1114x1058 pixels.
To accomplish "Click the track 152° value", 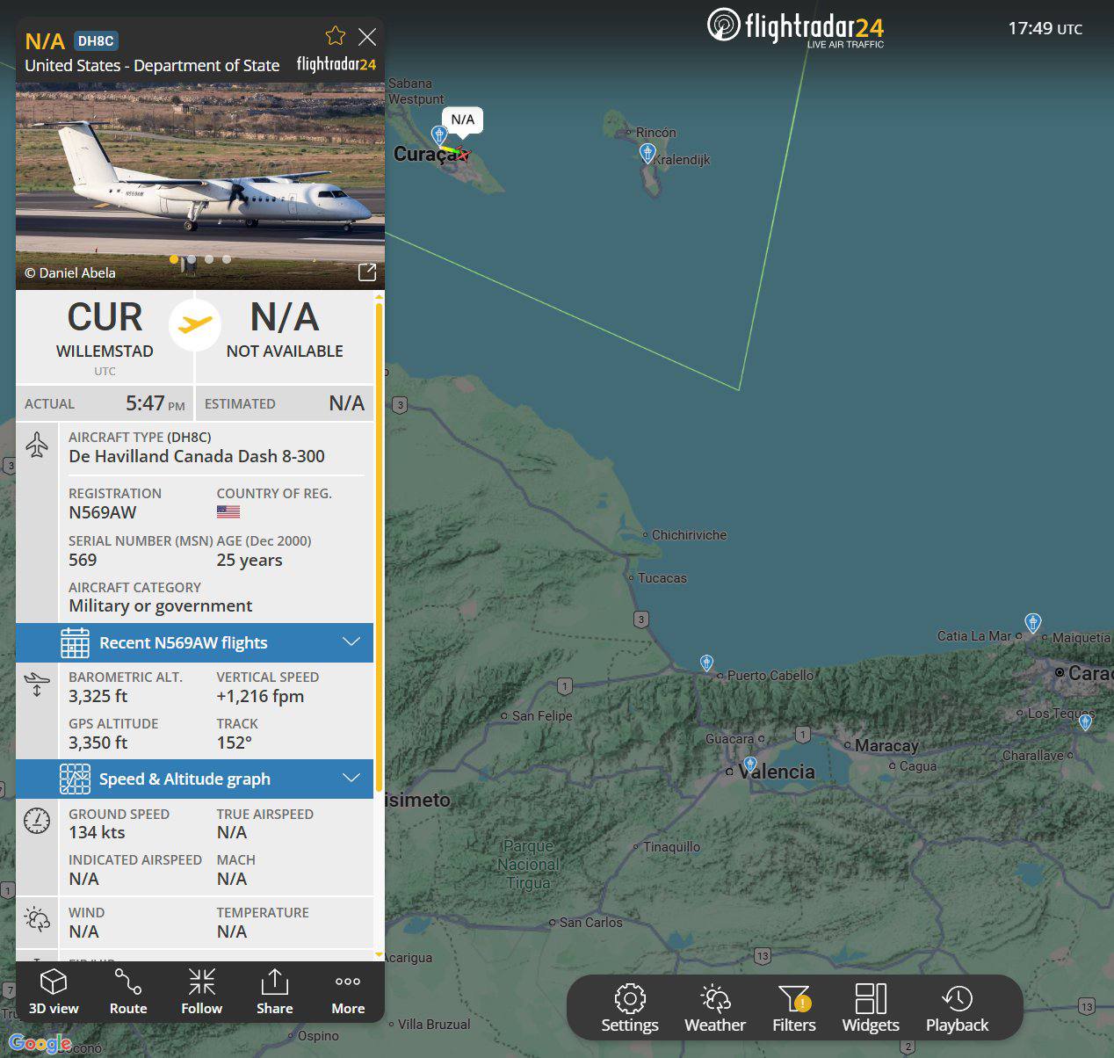I will (235, 743).
